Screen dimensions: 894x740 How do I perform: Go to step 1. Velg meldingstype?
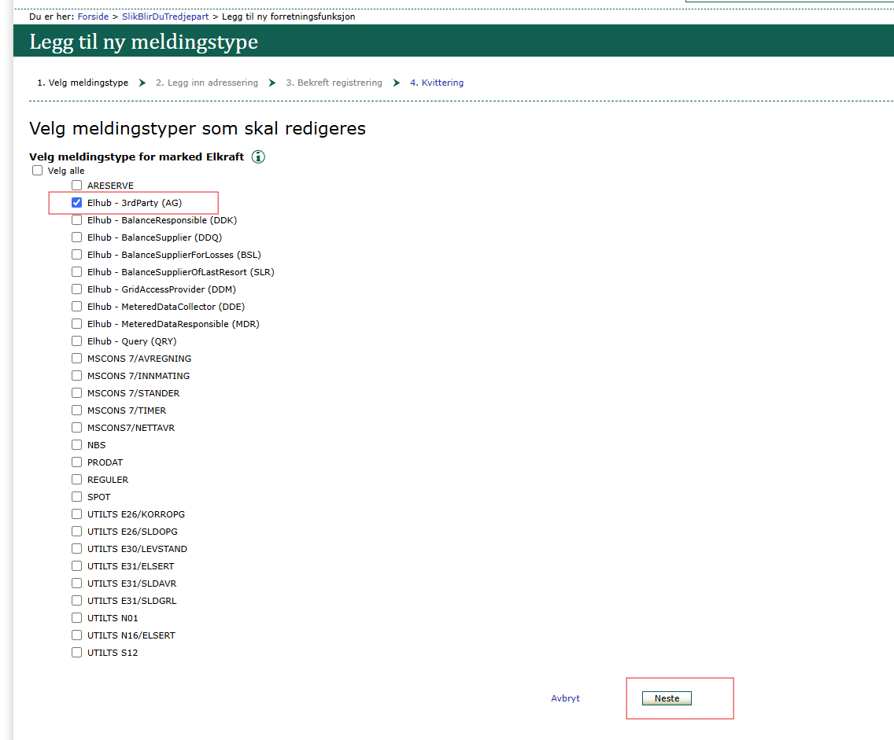pyautogui.click(x=83, y=83)
